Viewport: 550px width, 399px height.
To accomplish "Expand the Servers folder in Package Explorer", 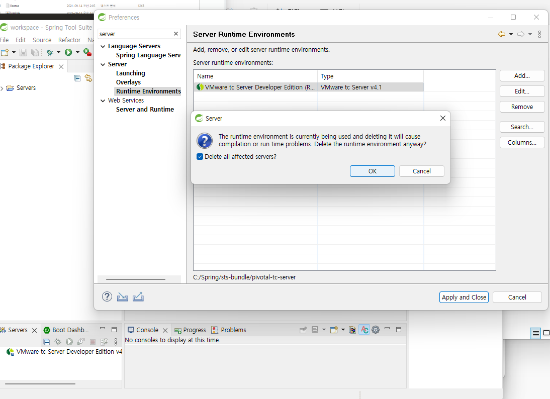I will (x=2, y=88).
